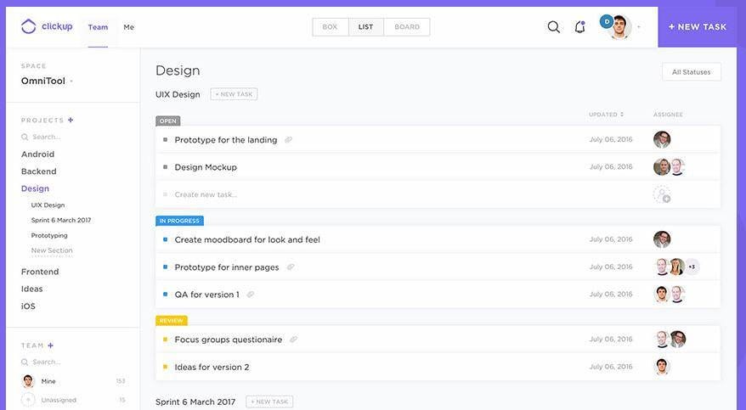Screen dimensions: 746x410
Task: Open the Prototyping section
Action: coord(49,235)
